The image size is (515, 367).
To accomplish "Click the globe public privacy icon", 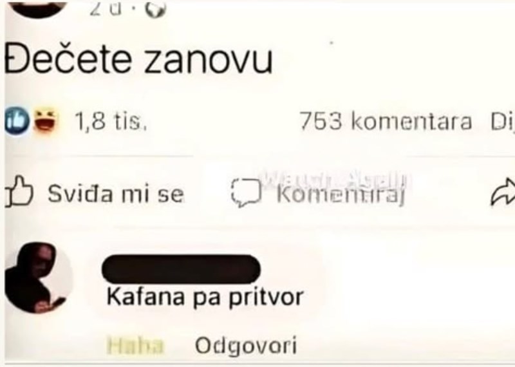I will coord(156,9).
